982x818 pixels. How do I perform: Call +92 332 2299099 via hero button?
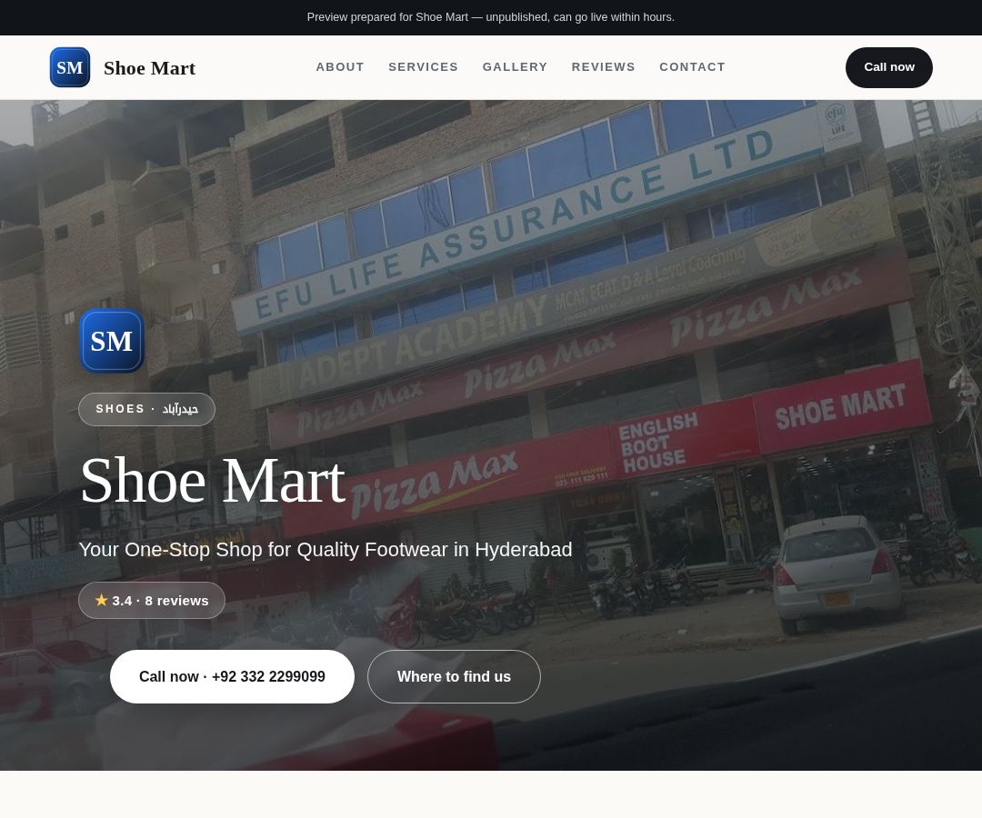point(232,676)
